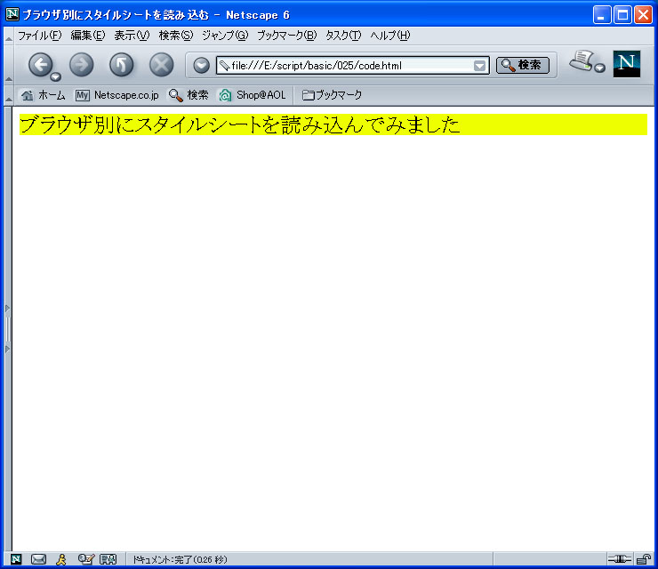Click the yellow highlighted heading text on the page

(239, 124)
